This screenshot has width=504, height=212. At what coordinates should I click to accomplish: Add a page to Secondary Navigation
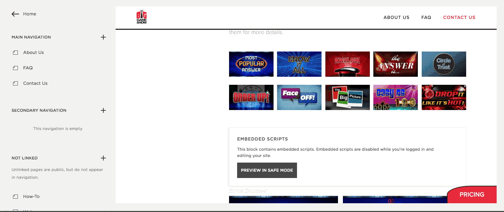103,110
